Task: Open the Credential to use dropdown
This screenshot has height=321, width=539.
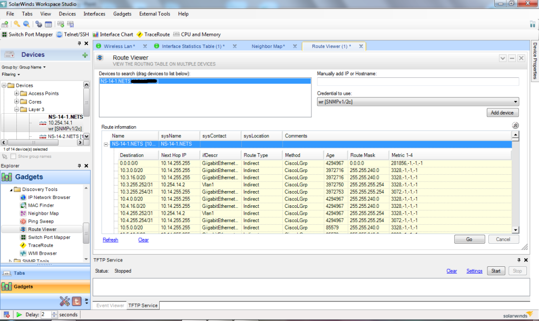Action: pos(418,102)
